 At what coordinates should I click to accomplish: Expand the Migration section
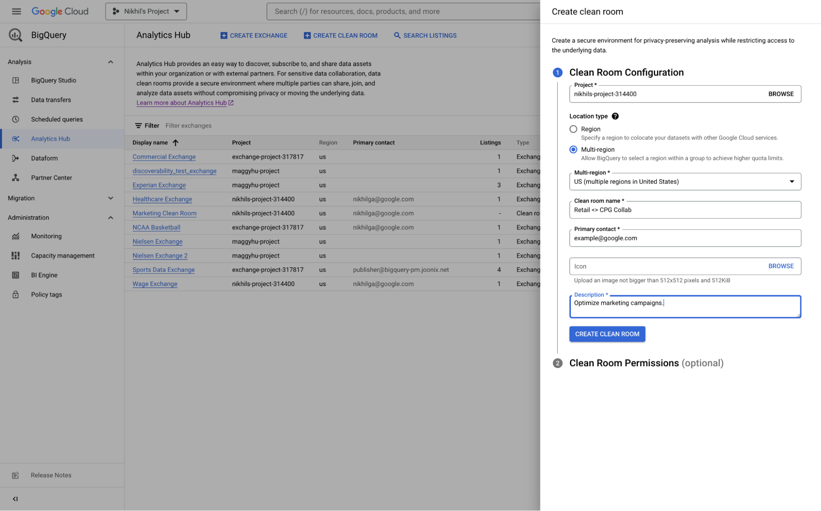[110, 198]
